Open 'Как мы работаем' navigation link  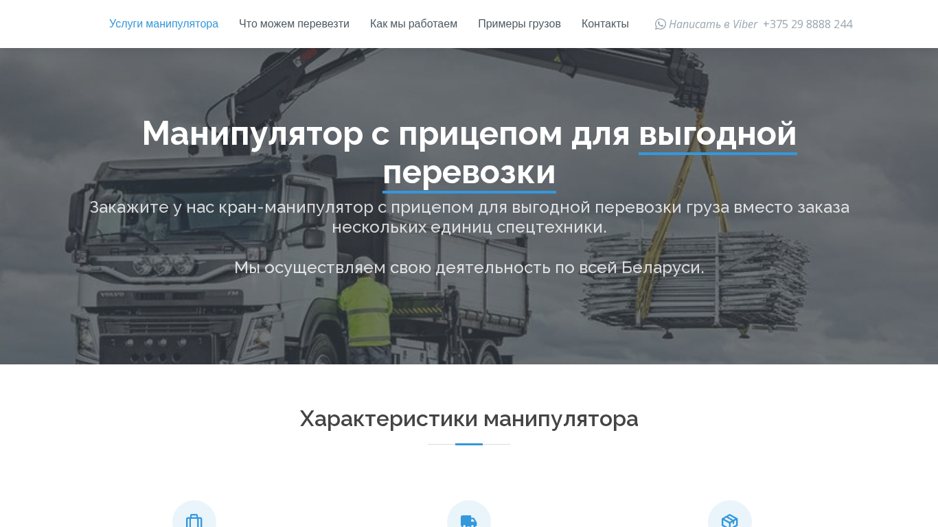coord(413,24)
